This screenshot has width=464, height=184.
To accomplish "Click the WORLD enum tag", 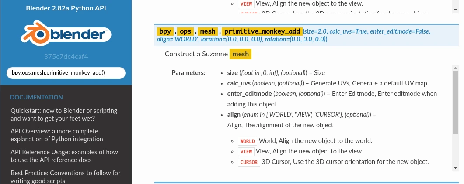I will [x=247, y=141].
